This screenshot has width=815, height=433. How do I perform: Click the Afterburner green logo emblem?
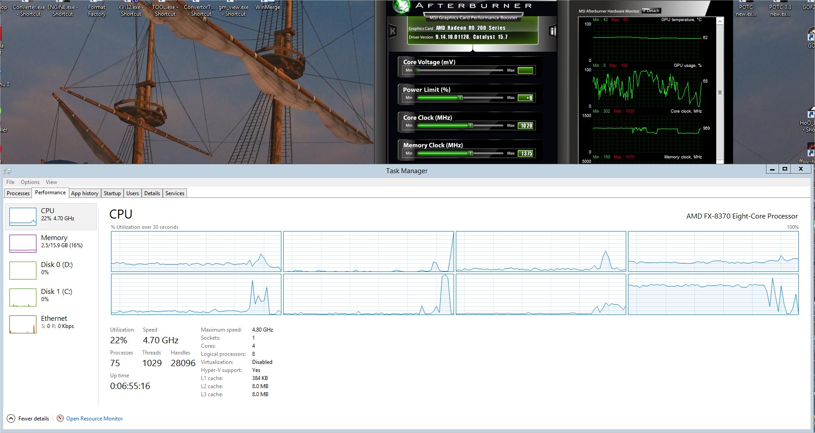[x=401, y=6]
